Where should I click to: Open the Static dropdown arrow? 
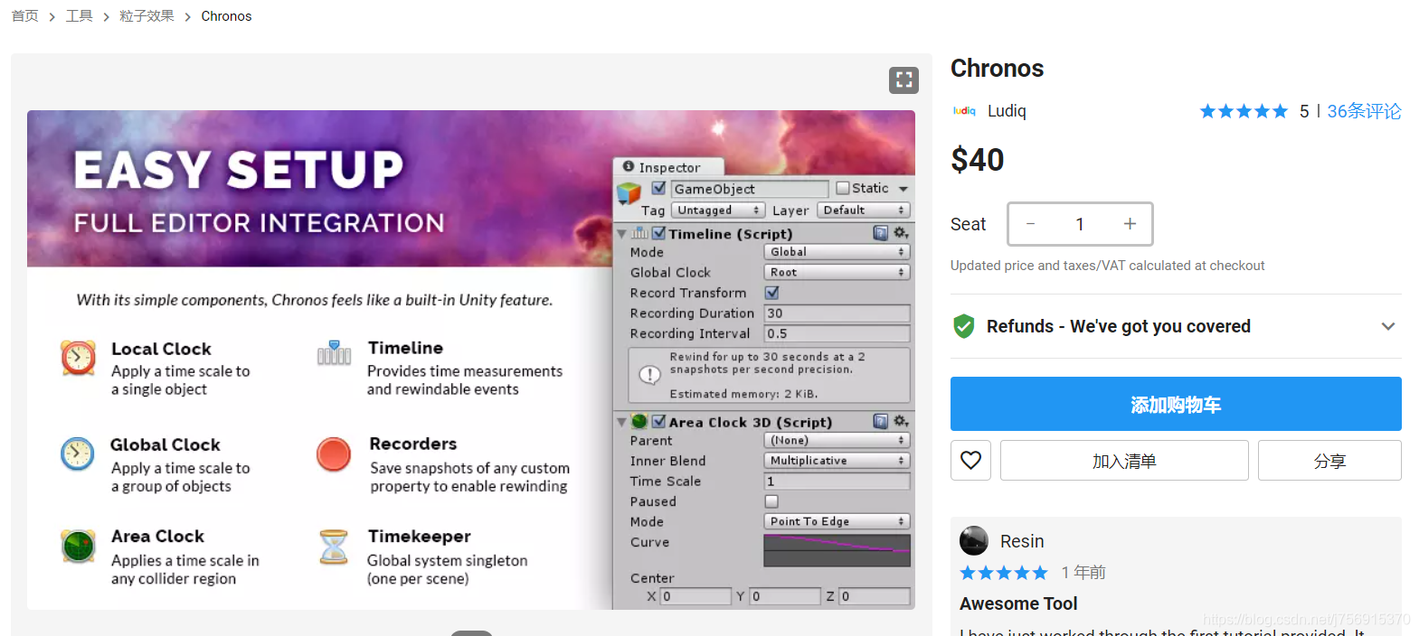coord(903,189)
